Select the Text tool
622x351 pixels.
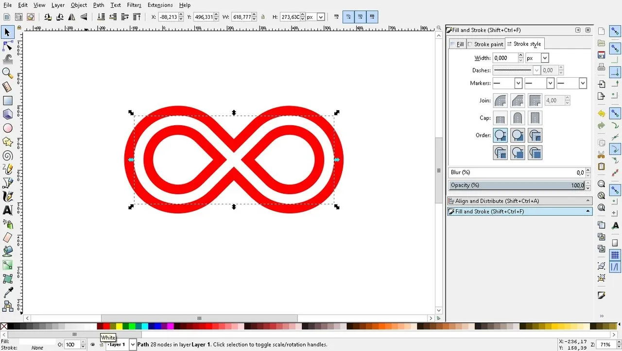(7, 210)
